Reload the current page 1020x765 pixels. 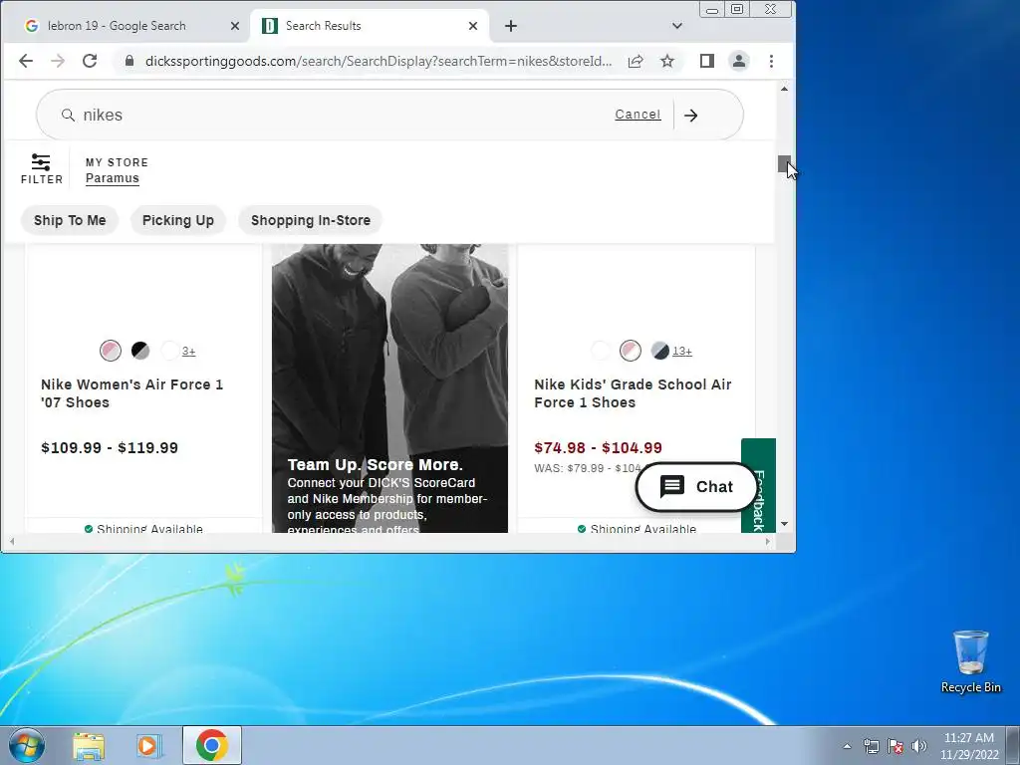pos(90,61)
